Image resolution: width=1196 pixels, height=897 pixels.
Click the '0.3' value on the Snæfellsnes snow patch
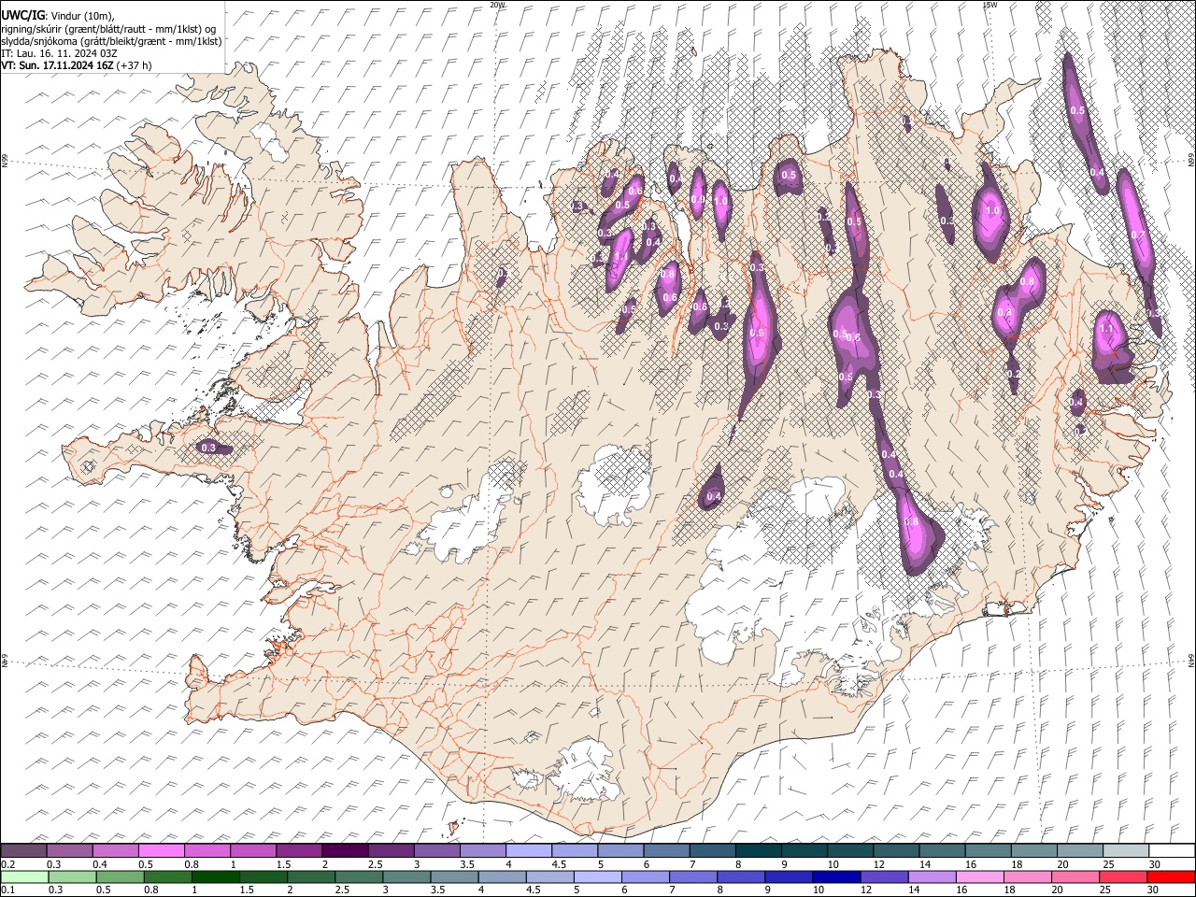coord(208,448)
